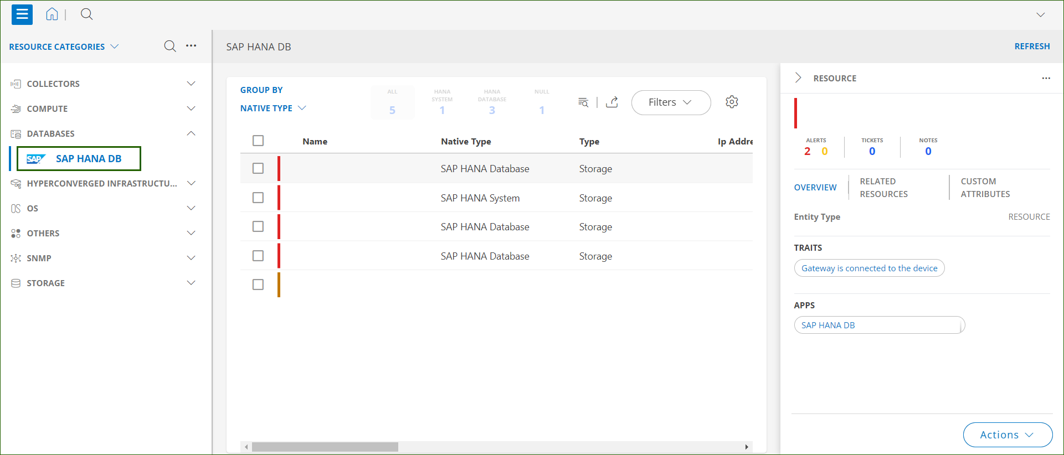Open resource categories more options ellipsis

click(191, 46)
